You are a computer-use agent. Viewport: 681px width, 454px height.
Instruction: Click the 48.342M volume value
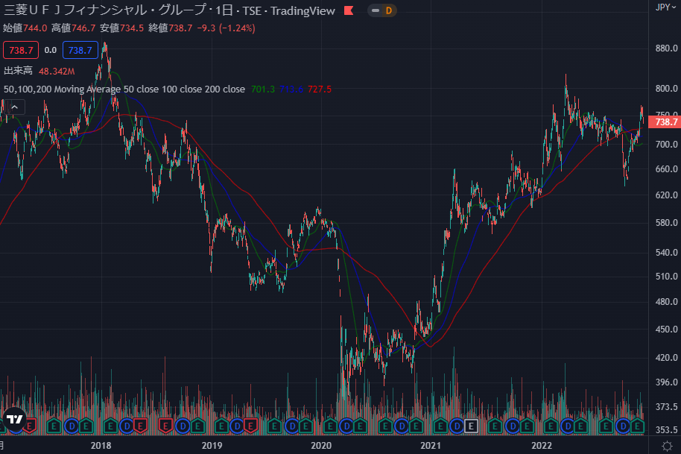pyautogui.click(x=57, y=72)
